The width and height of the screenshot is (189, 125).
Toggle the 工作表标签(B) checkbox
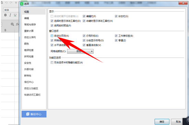point(116,36)
